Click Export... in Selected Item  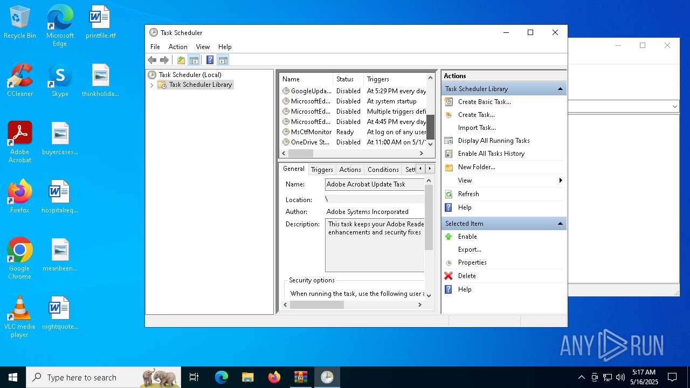tap(470, 250)
